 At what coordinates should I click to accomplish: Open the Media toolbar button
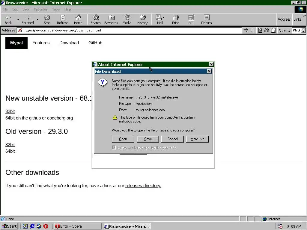pos(127,19)
